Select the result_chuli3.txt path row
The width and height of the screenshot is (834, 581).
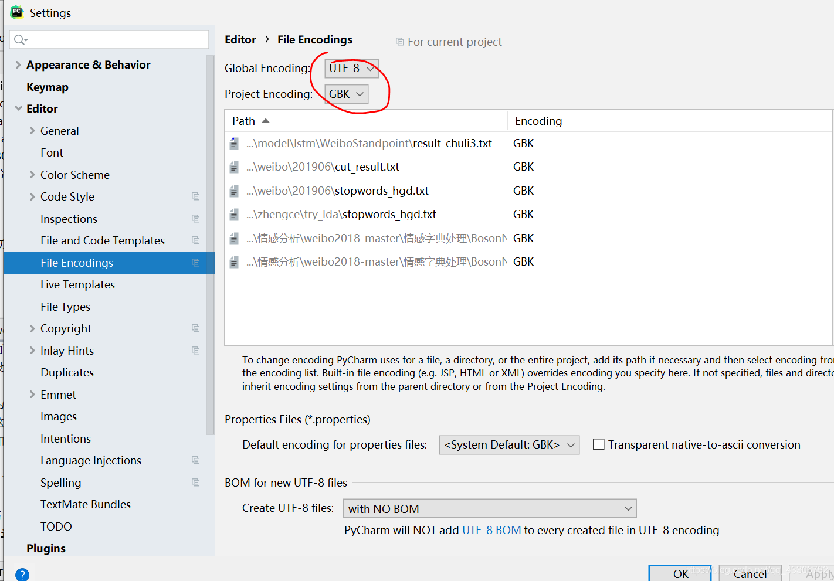click(x=369, y=143)
